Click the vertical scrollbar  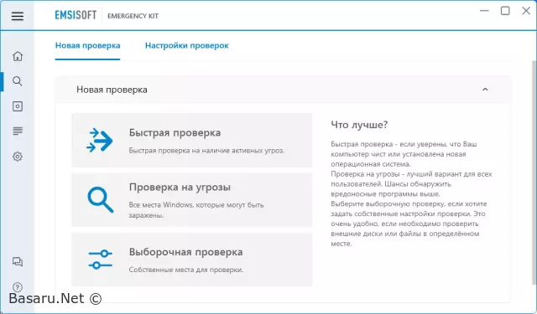[x=534, y=172]
